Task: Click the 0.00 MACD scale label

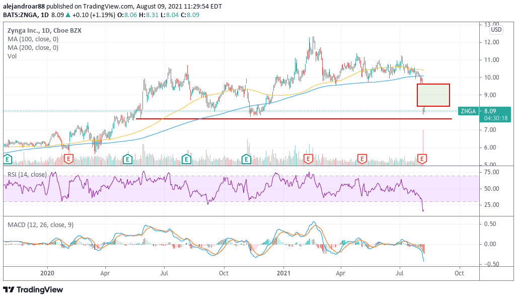Action: (x=490, y=244)
